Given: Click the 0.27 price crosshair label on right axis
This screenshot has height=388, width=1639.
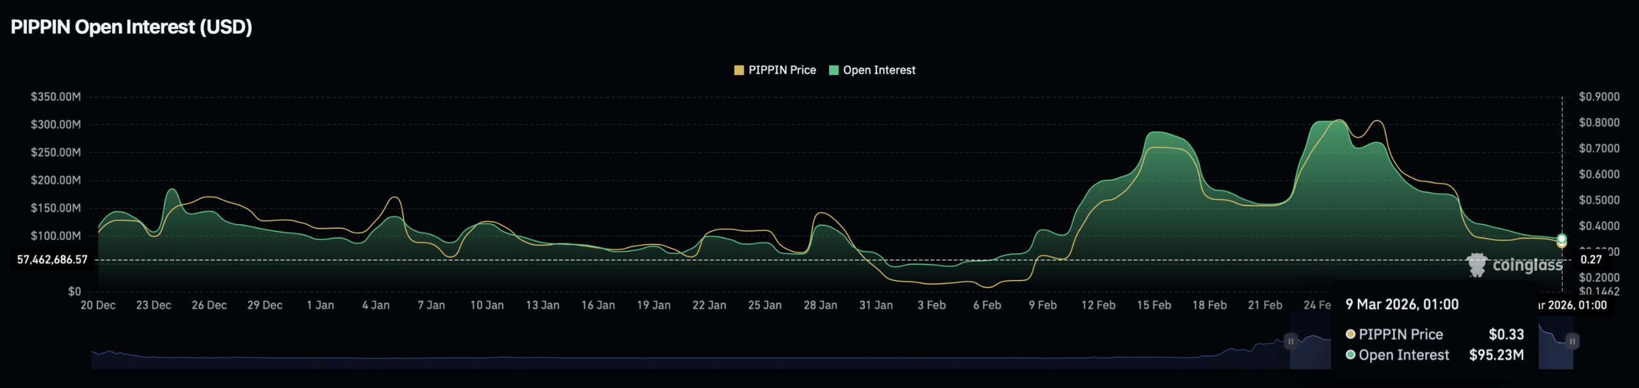Looking at the screenshot, I should [1591, 260].
